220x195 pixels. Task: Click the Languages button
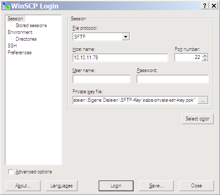tap(61, 186)
